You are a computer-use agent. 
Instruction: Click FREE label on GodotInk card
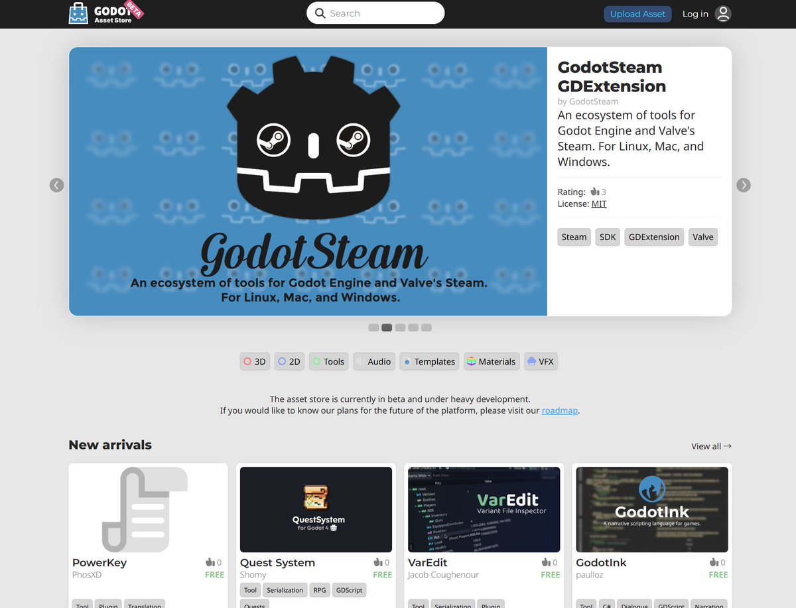coord(718,575)
